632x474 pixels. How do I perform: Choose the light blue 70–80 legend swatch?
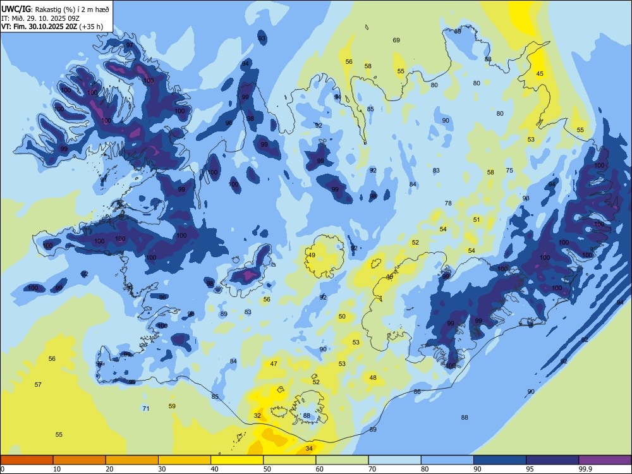point(394,460)
